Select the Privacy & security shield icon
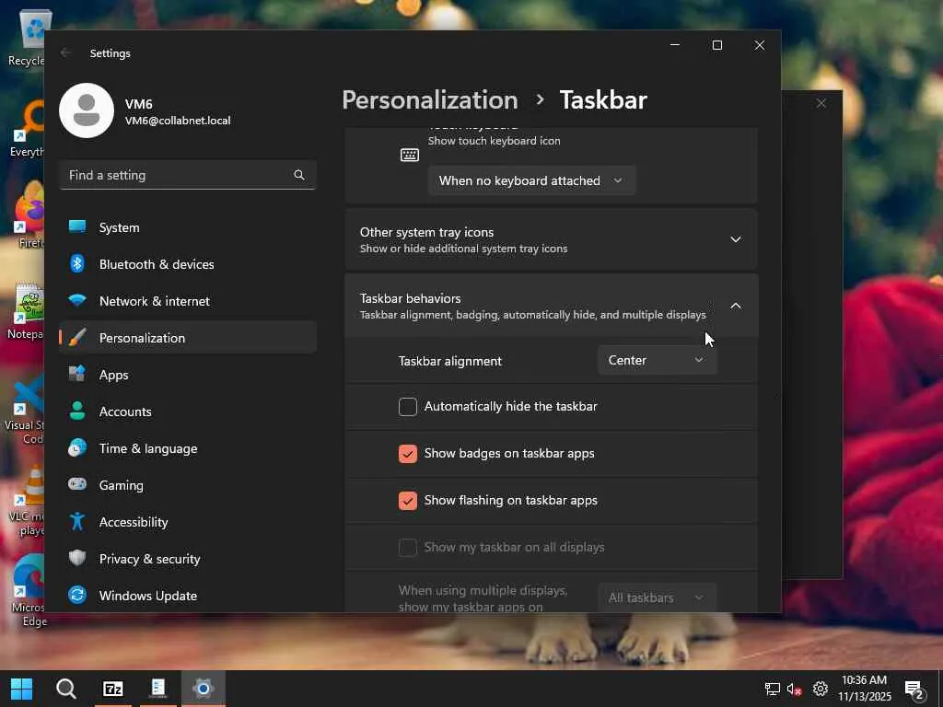943x707 pixels. pyautogui.click(x=77, y=558)
